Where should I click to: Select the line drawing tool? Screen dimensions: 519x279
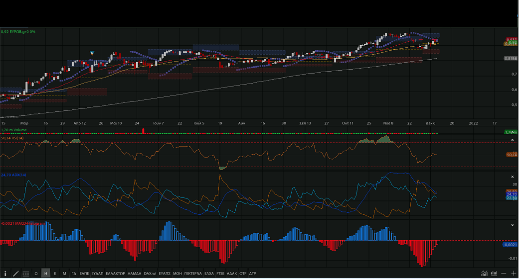pyautogui.click(x=15, y=274)
